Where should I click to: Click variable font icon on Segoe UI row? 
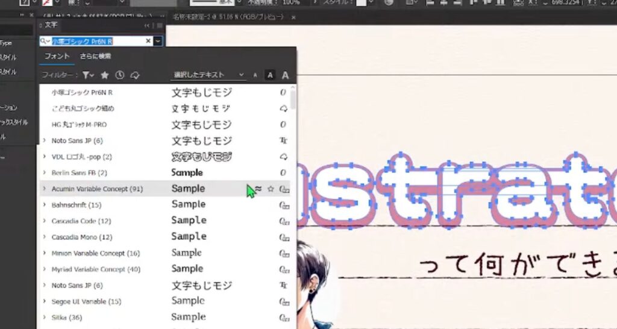tap(284, 301)
